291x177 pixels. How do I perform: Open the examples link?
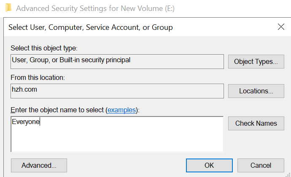pyautogui.click(x=121, y=110)
